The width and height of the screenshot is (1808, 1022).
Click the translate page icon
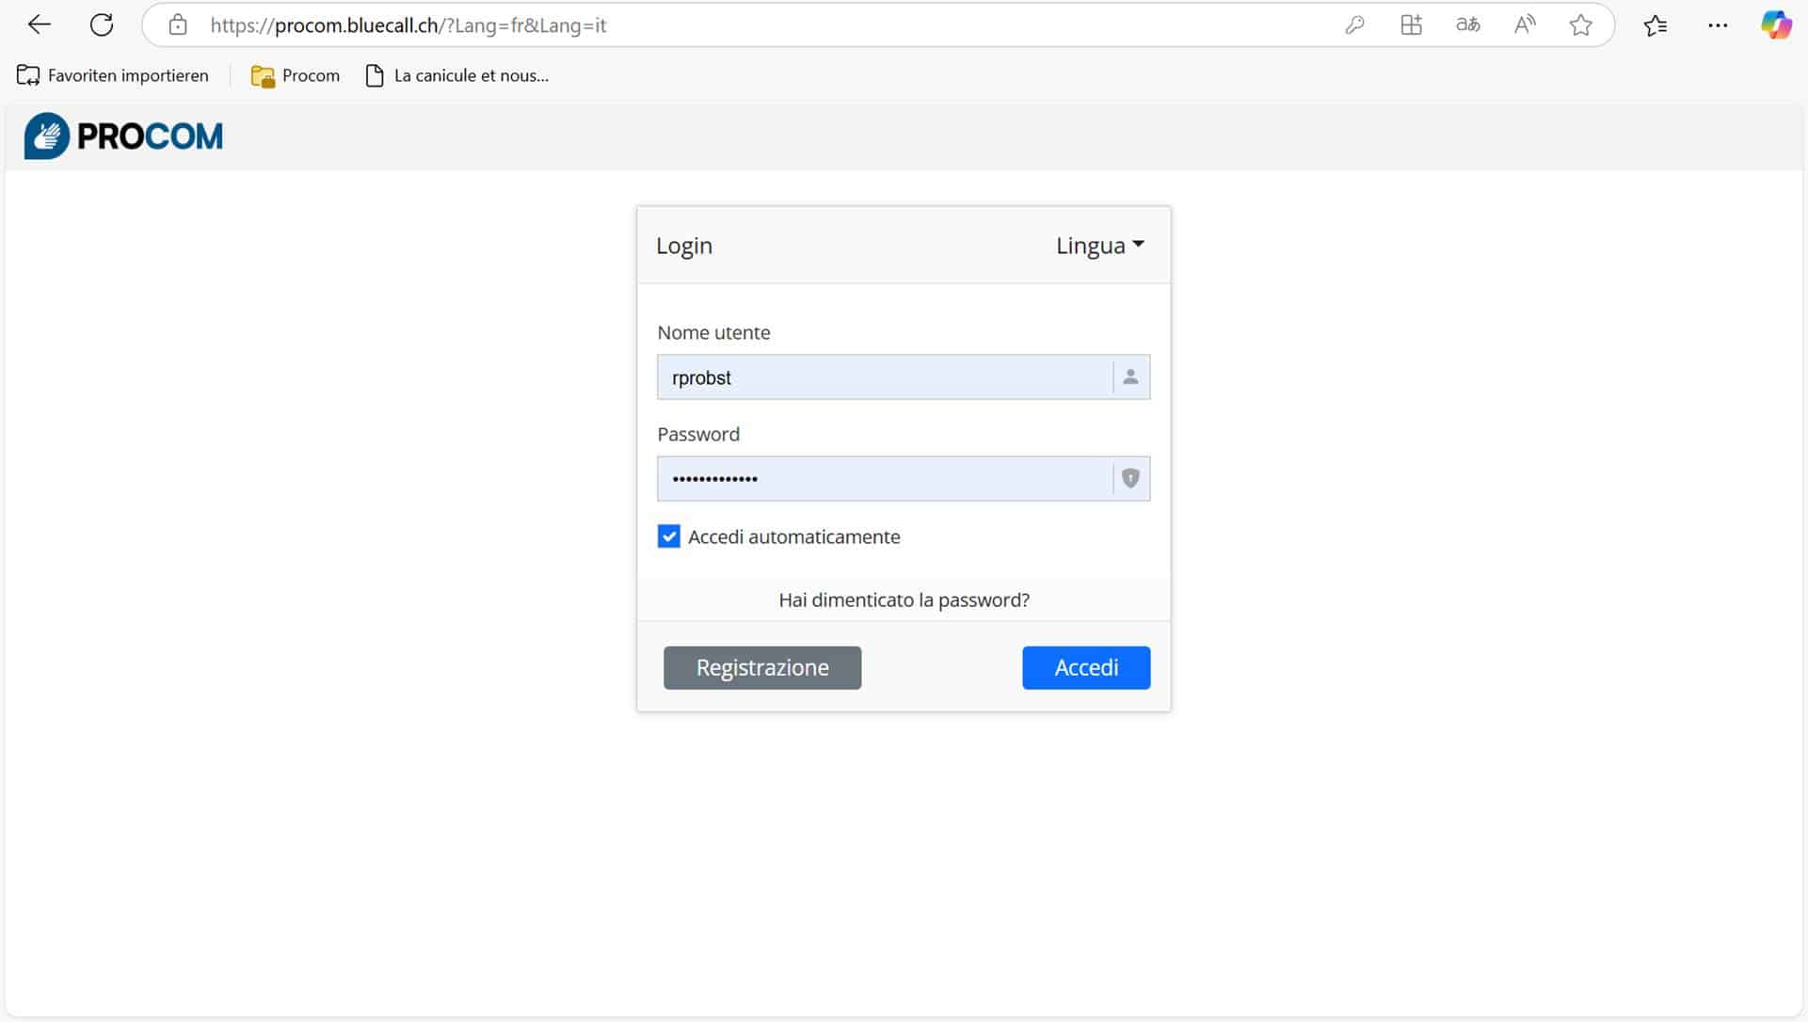click(1467, 25)
